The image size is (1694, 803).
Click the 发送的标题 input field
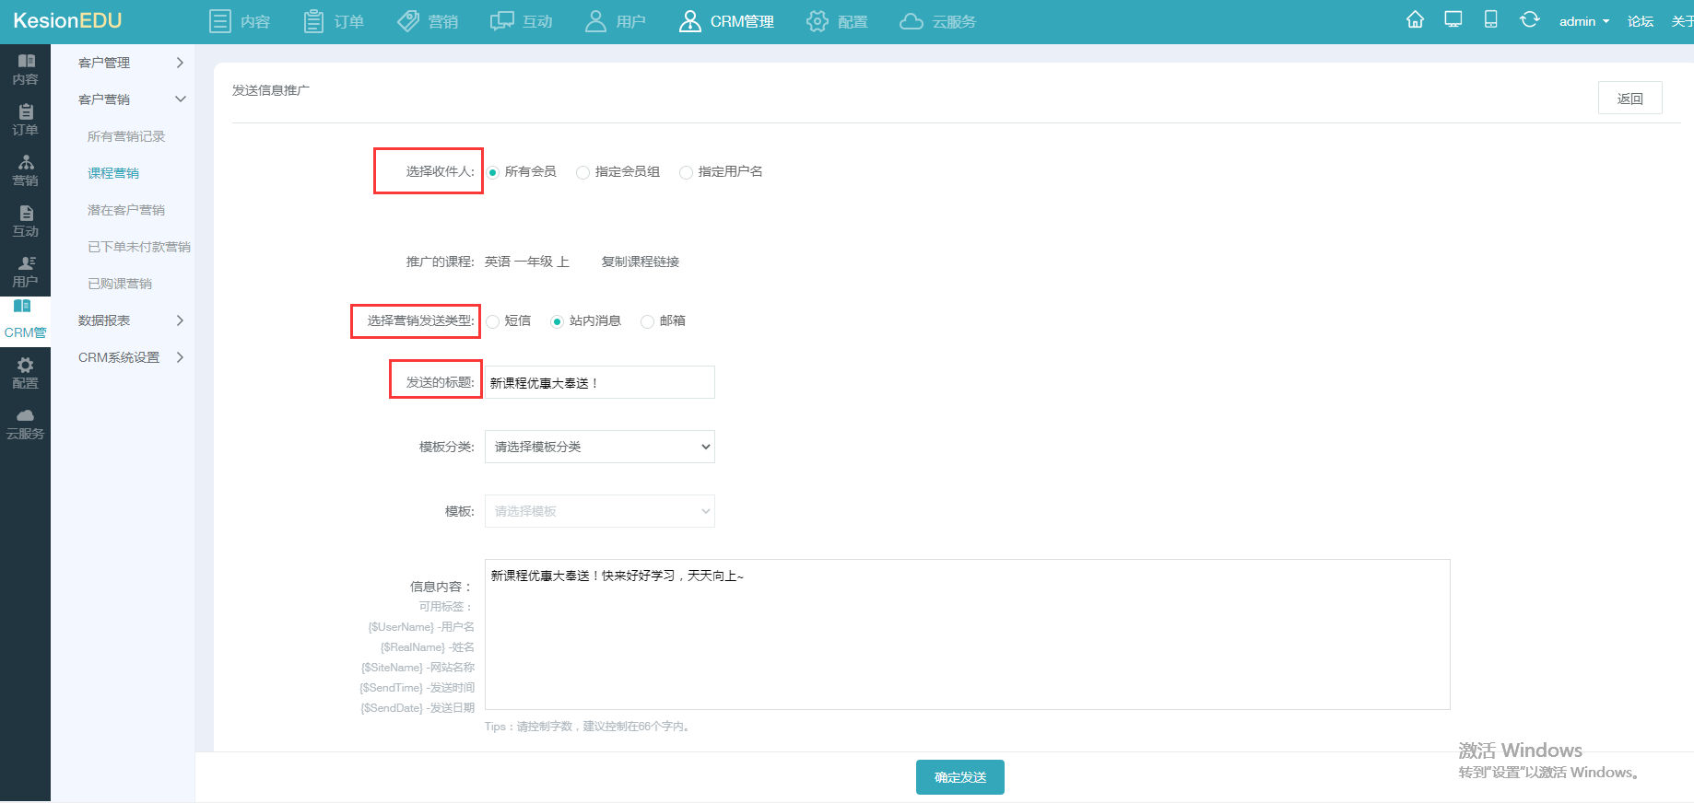[x=600, y=382]
